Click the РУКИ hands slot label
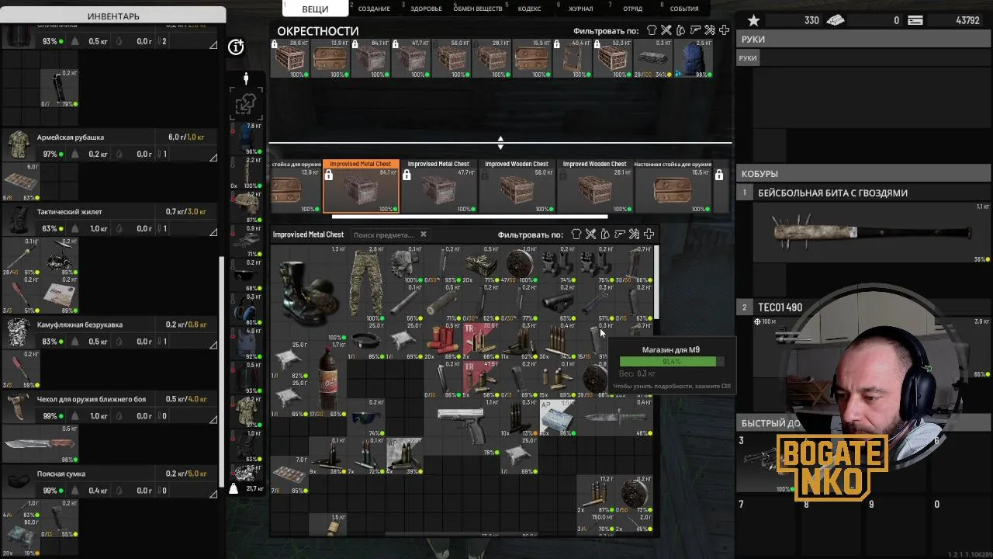Image resolution: width=993 pixels, height=559 pixels. click(x=748, y=58)
